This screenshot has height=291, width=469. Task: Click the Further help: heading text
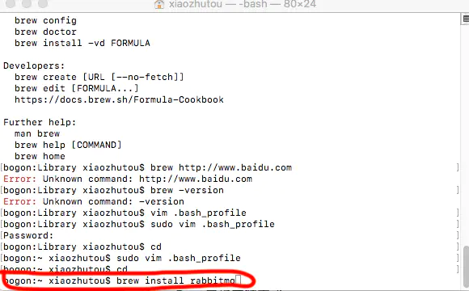40,122
